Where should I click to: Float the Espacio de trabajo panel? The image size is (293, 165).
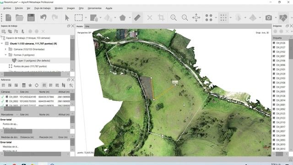(69, 26)
